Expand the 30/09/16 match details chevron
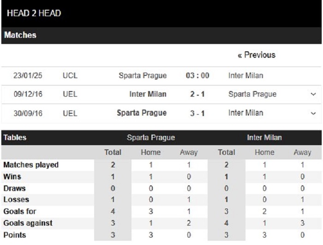323x245 pixels. 313,113
